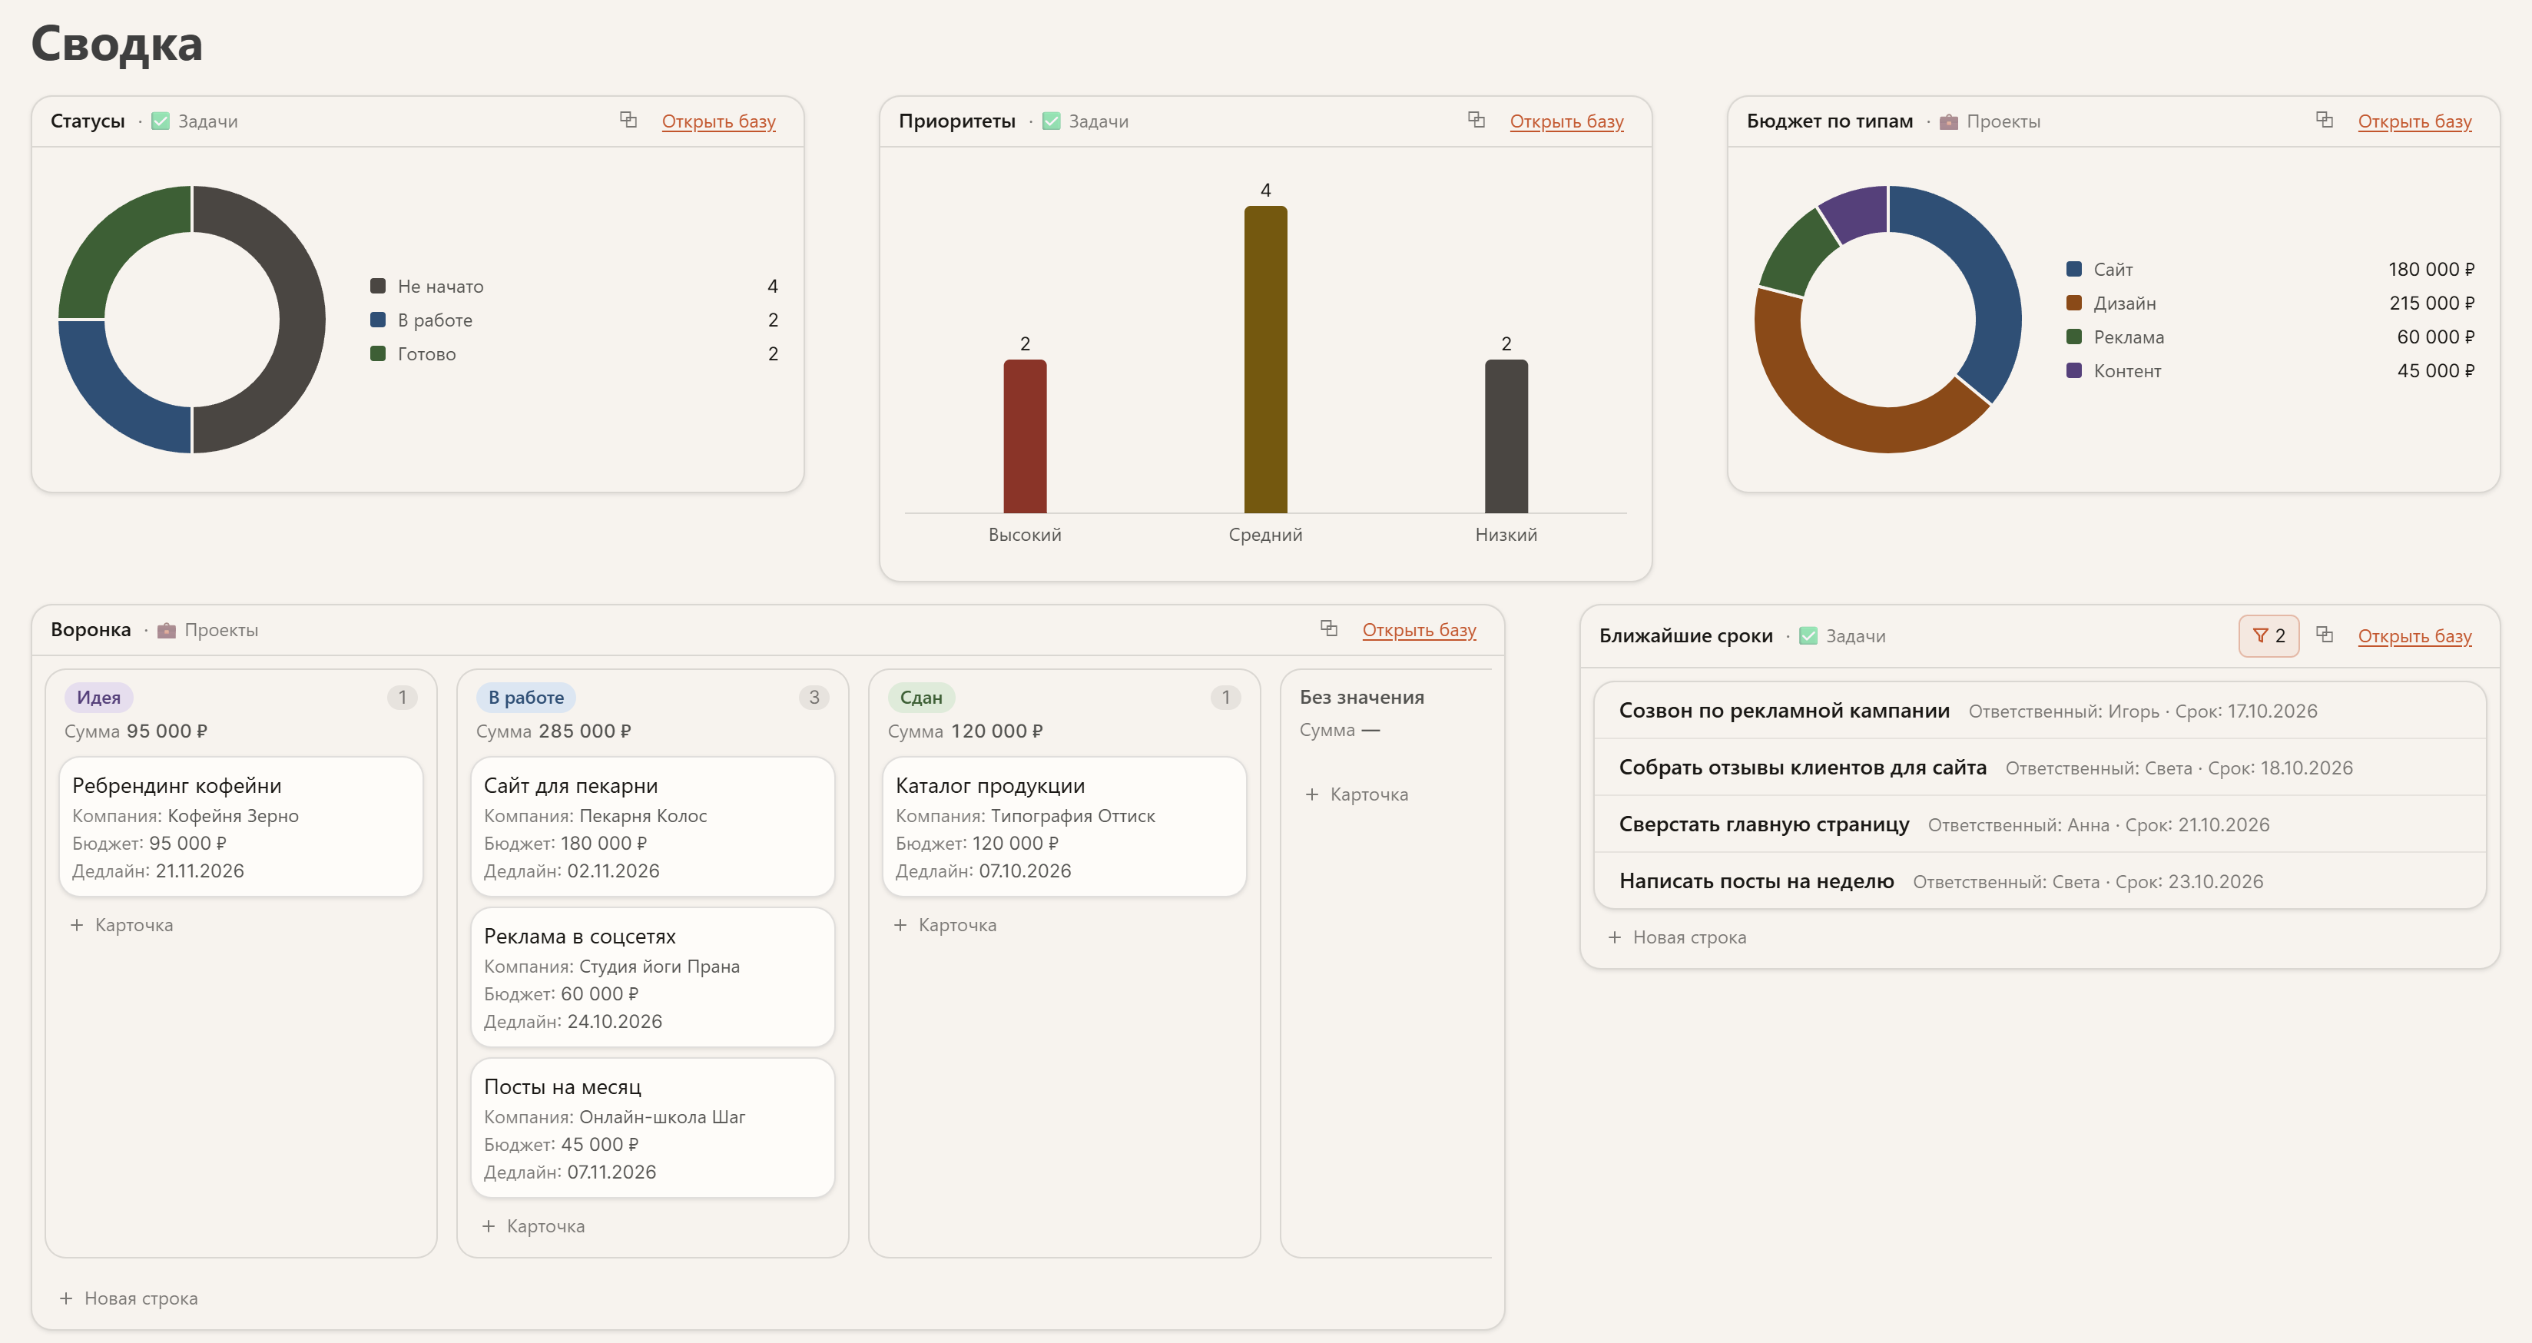Screen dimensions: 2532x1343
Task: Click the Не начато legend swatch
Action: (x=377, y=286)
